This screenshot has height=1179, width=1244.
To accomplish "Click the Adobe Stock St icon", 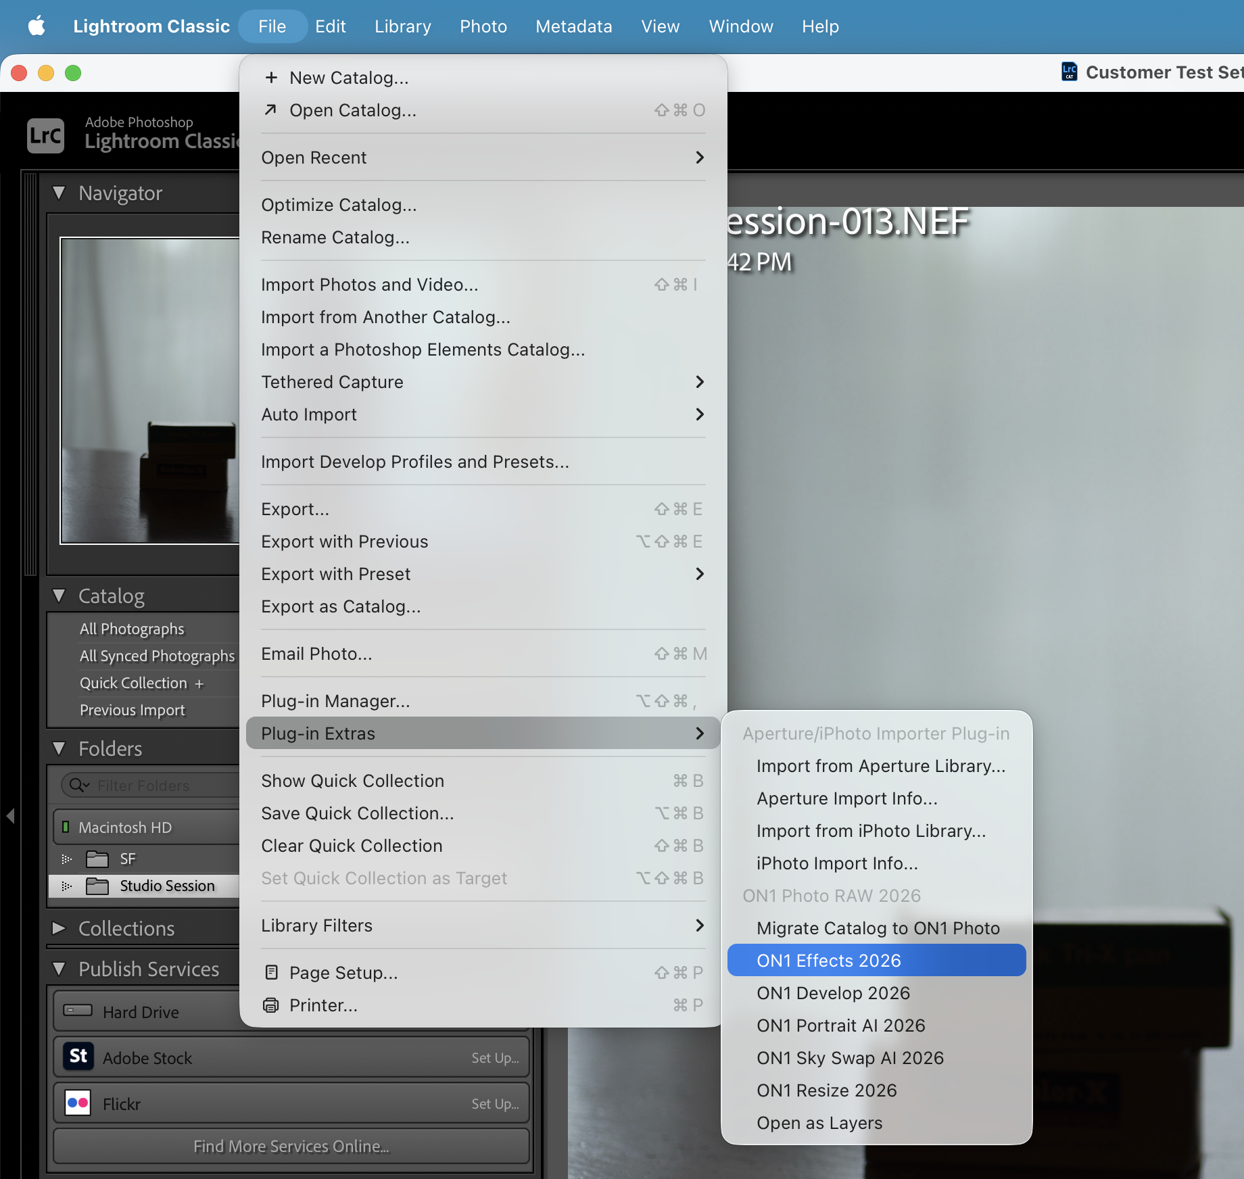I will point(78,1057).
